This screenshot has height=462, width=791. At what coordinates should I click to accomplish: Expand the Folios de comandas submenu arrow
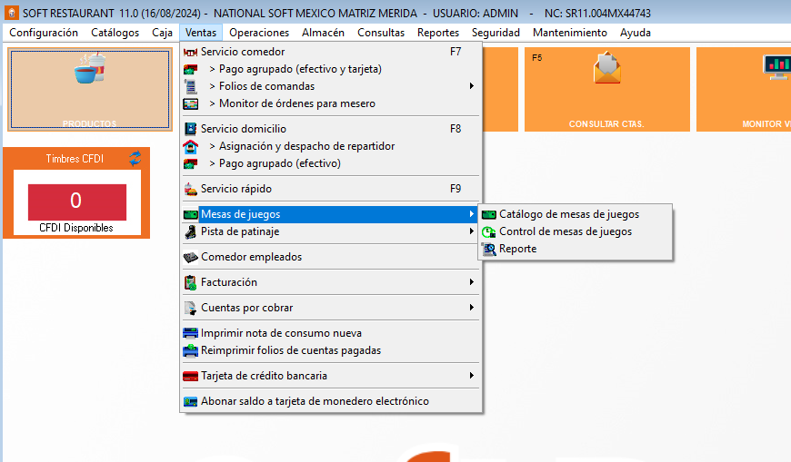click(x=471, y=86)
